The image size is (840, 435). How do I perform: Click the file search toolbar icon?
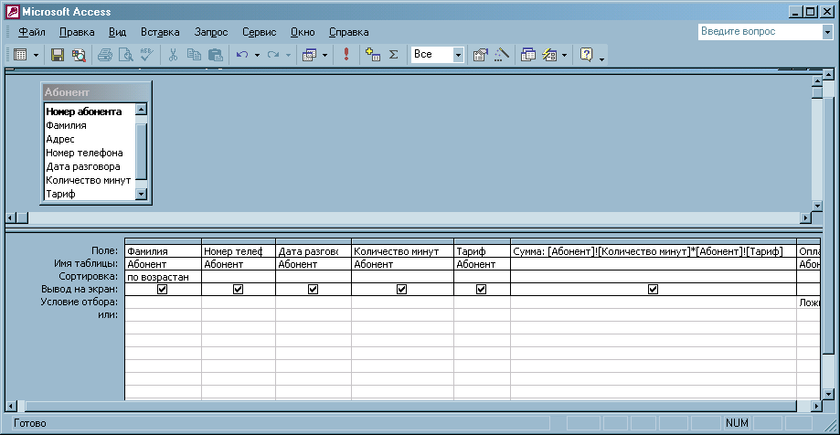[x=79, y=55]
